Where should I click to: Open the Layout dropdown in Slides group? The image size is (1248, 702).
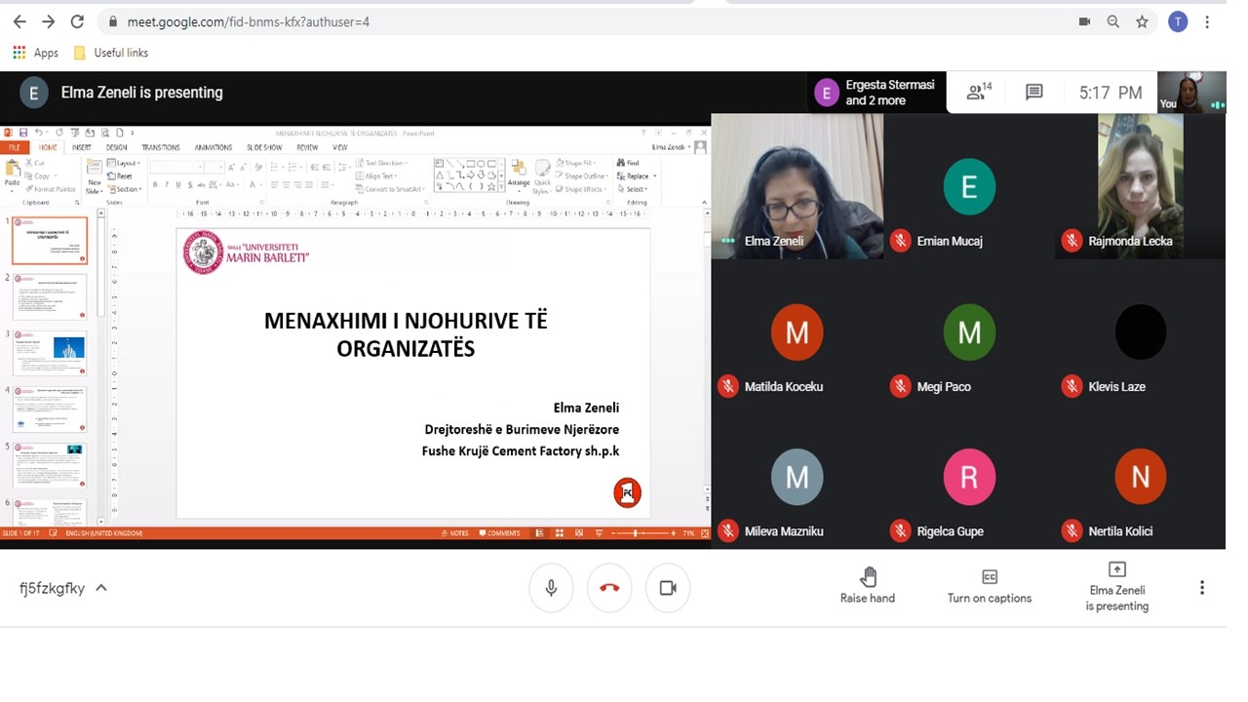coord(125,164)
